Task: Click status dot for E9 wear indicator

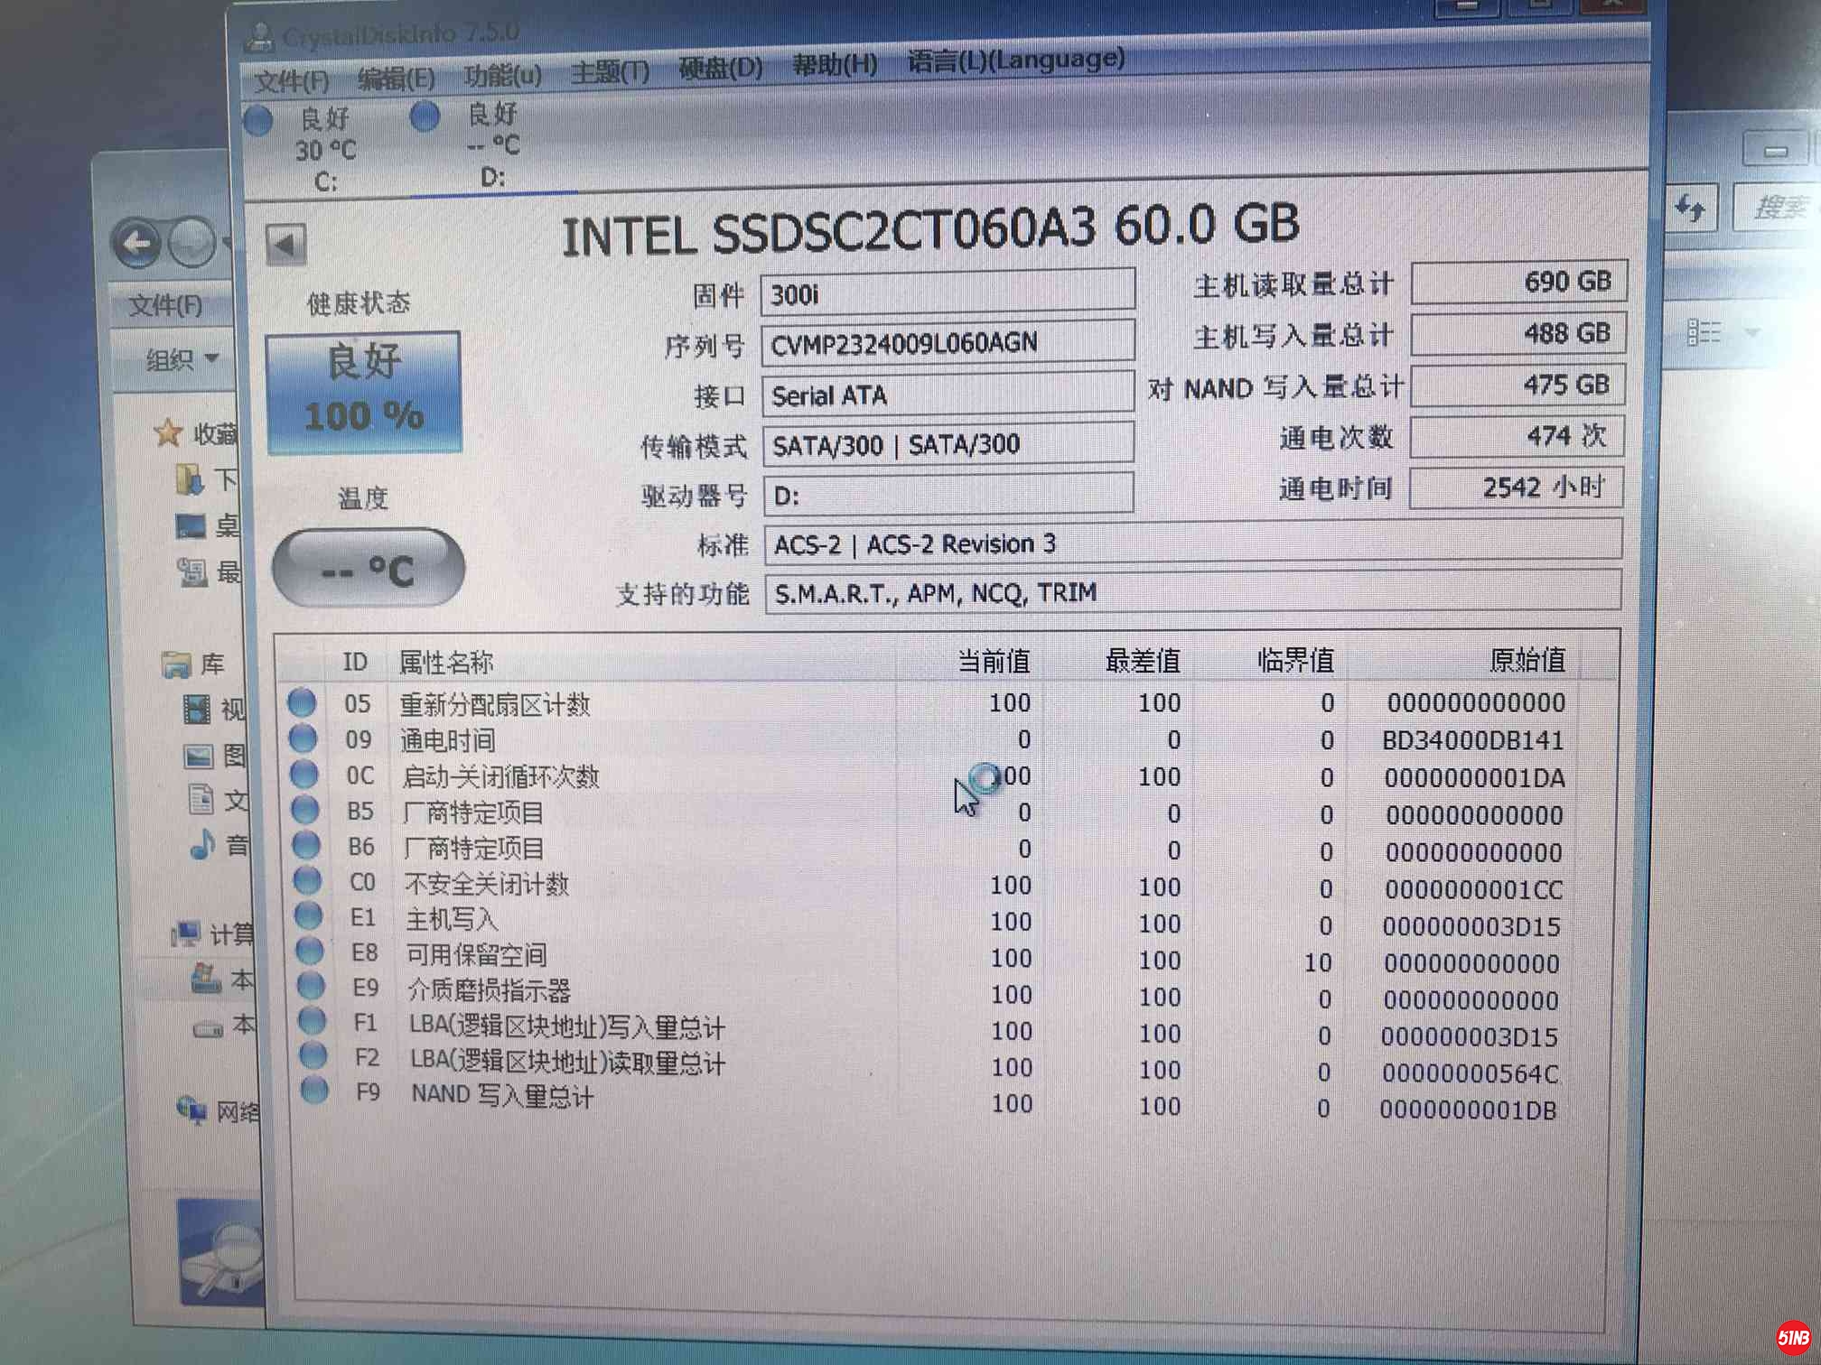Action: 311,986
